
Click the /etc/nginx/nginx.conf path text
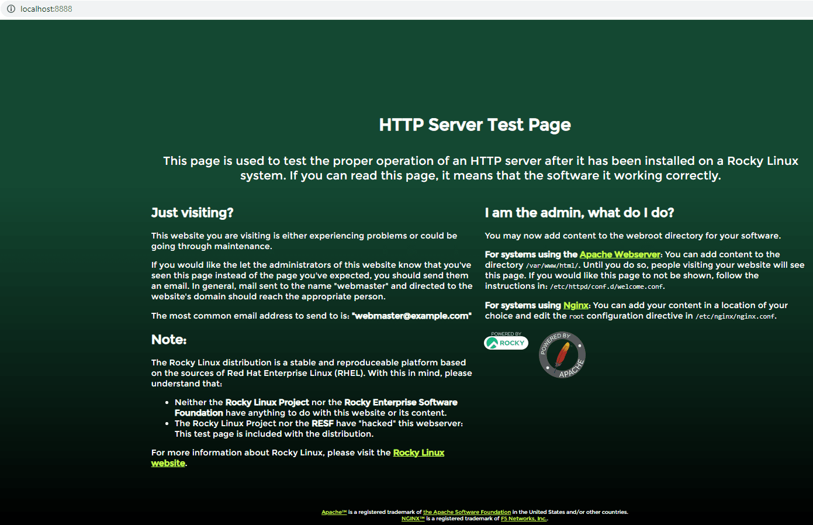point(735,316)
